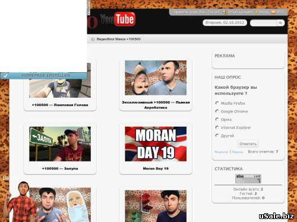The height and width of the screenshot is (222, 297).
Task: Click the 'РЕКЛАМА' block heading
Action: click(225, 56)
